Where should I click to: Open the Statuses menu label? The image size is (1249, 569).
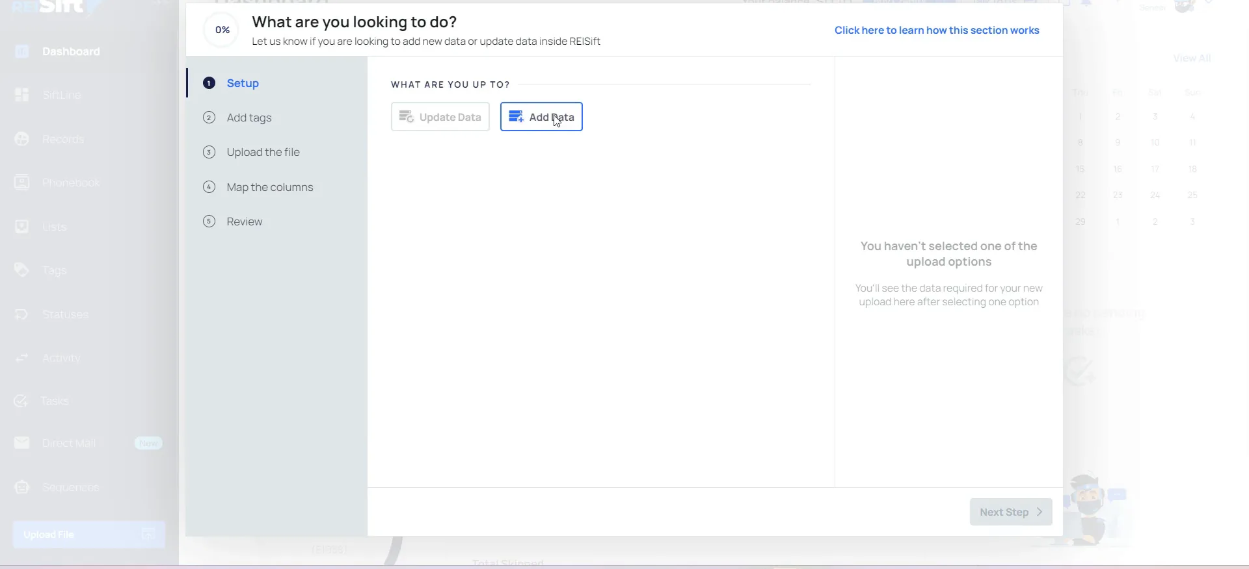coord(65,314)
